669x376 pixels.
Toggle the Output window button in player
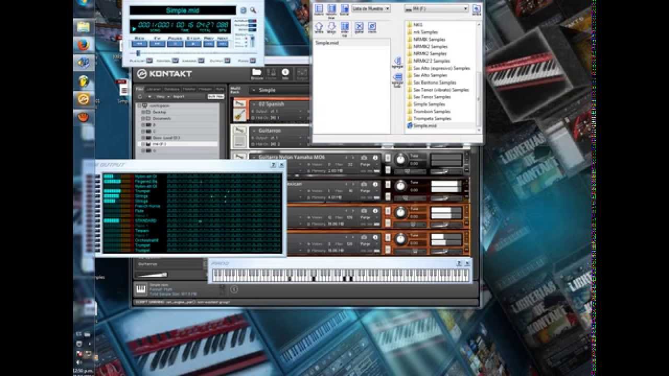click(227, 61)
